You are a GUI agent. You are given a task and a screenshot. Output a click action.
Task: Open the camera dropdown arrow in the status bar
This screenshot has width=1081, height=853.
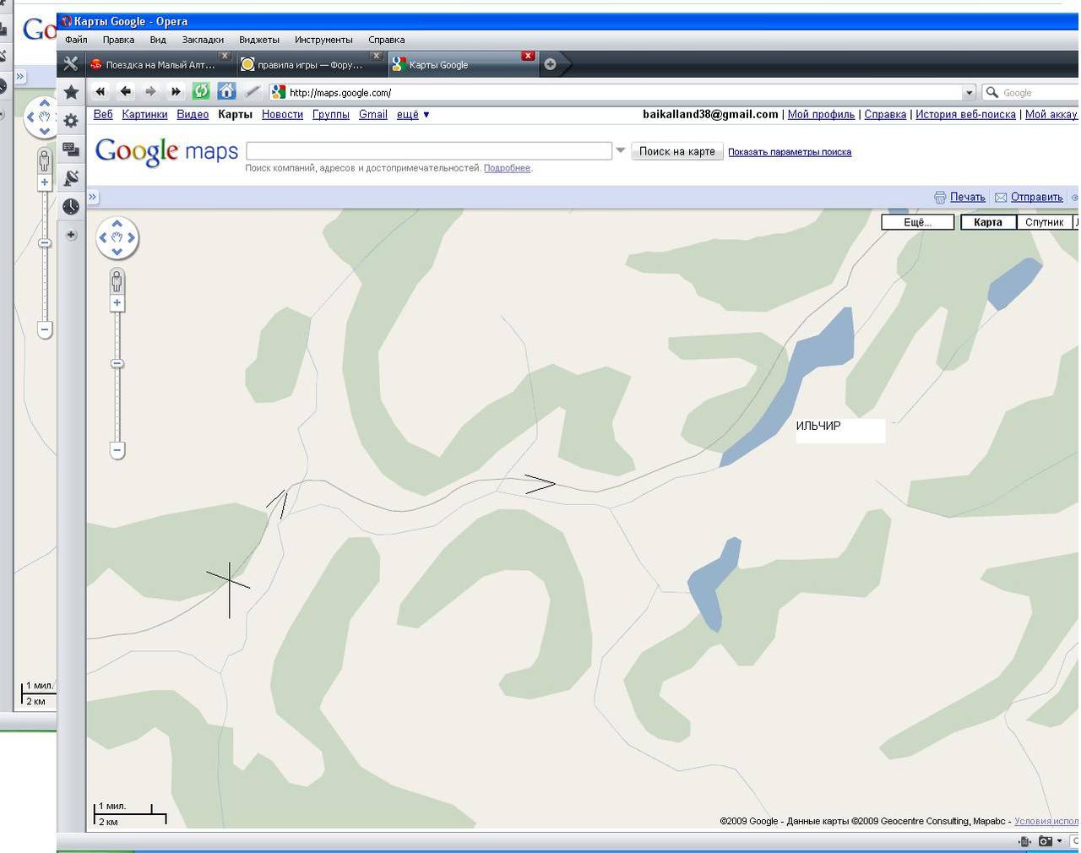[1060, 841]
